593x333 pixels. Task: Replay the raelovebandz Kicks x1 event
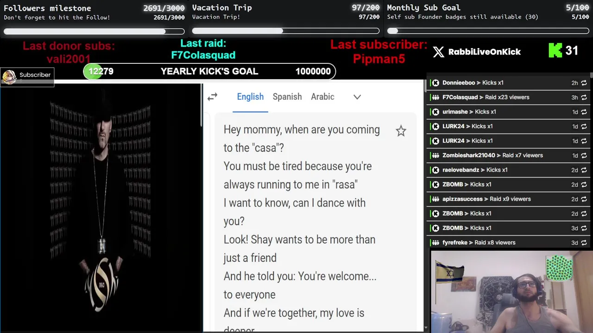[x=584, y=170]
